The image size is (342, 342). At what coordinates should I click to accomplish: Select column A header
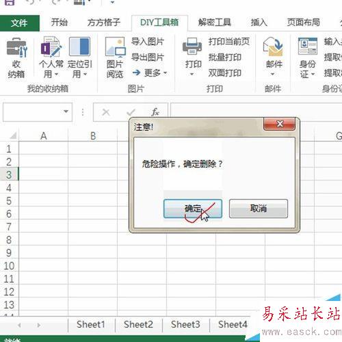pyautogui.click(x=44, y=136)
